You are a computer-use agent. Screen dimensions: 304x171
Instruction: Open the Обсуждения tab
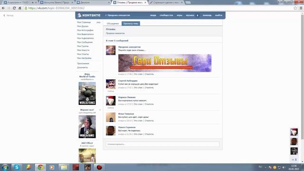[x=113, y=24]
